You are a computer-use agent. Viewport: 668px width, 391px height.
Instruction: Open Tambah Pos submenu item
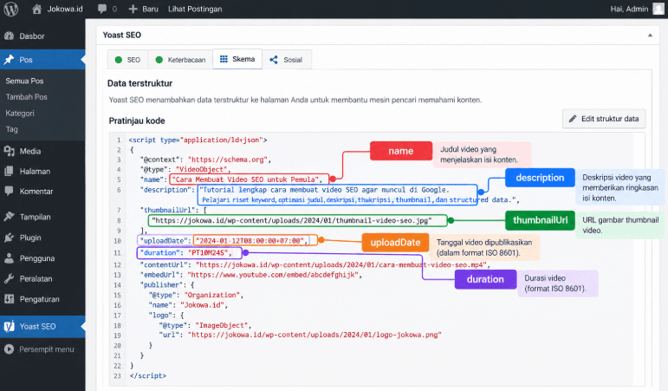pyautogui.click(x=26, y=97)
